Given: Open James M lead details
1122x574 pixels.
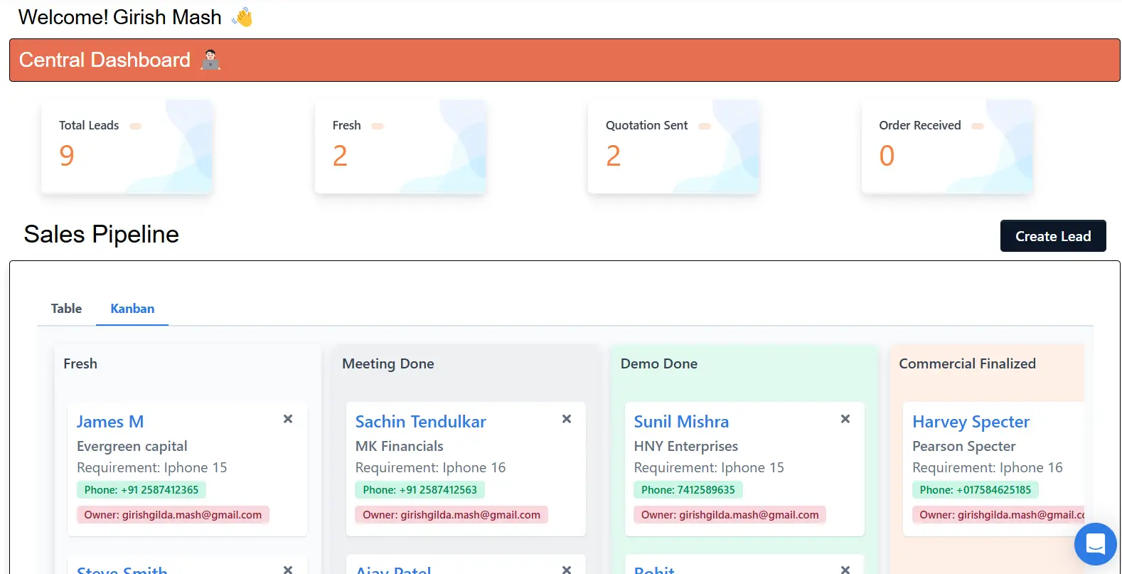Looking at the screenshot, I should 110,422.
